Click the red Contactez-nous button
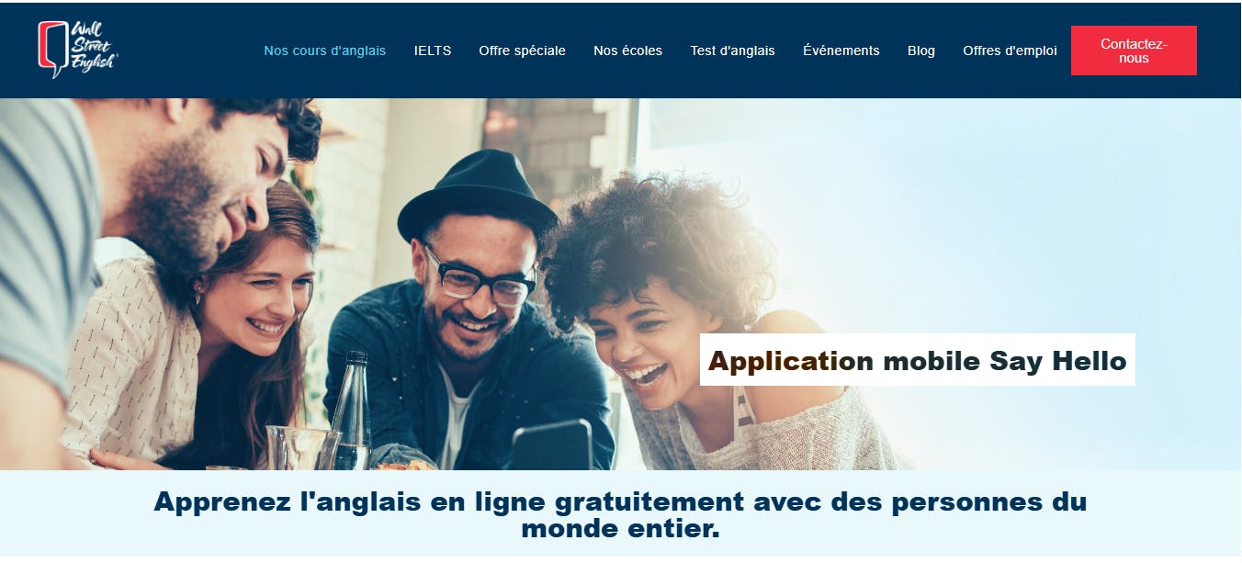 click(1134, 51)
